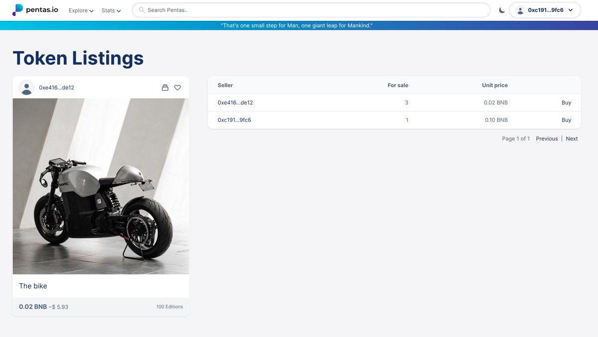Click the "Unit price" column header
Viewport: 598px width, 337px height.
coord(495,85)
